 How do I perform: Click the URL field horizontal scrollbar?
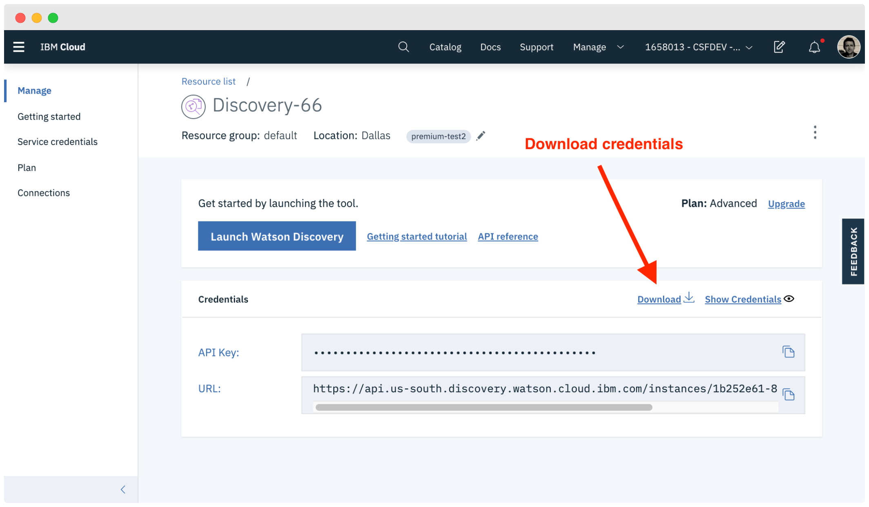(x=483, y=407)
